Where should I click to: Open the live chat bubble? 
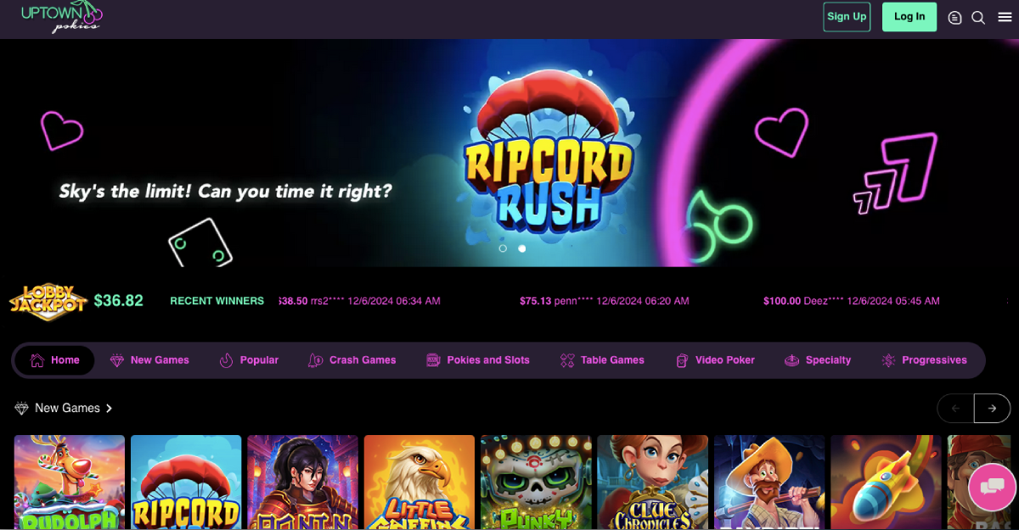pyautogui.click(x=992, y=486)
